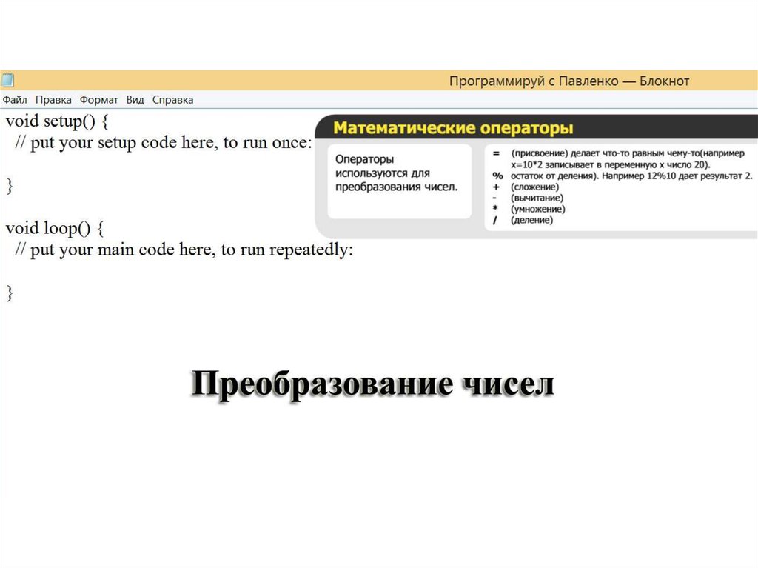Click the '(присвоение)' operator description
This screenshot has height=568, width=758.
(x=628, y=158)
